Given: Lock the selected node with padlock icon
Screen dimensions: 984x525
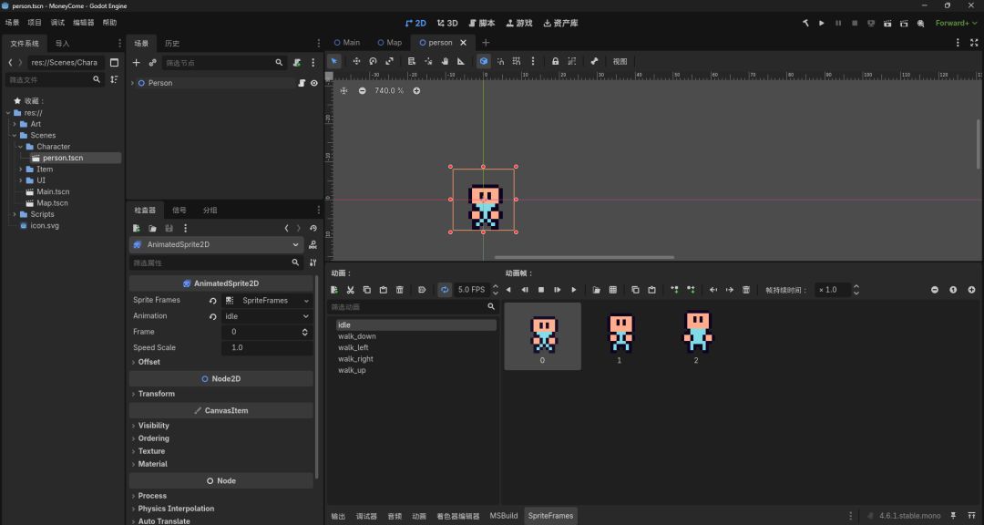Looking at the screenshot, I should [x=556, y=61].
